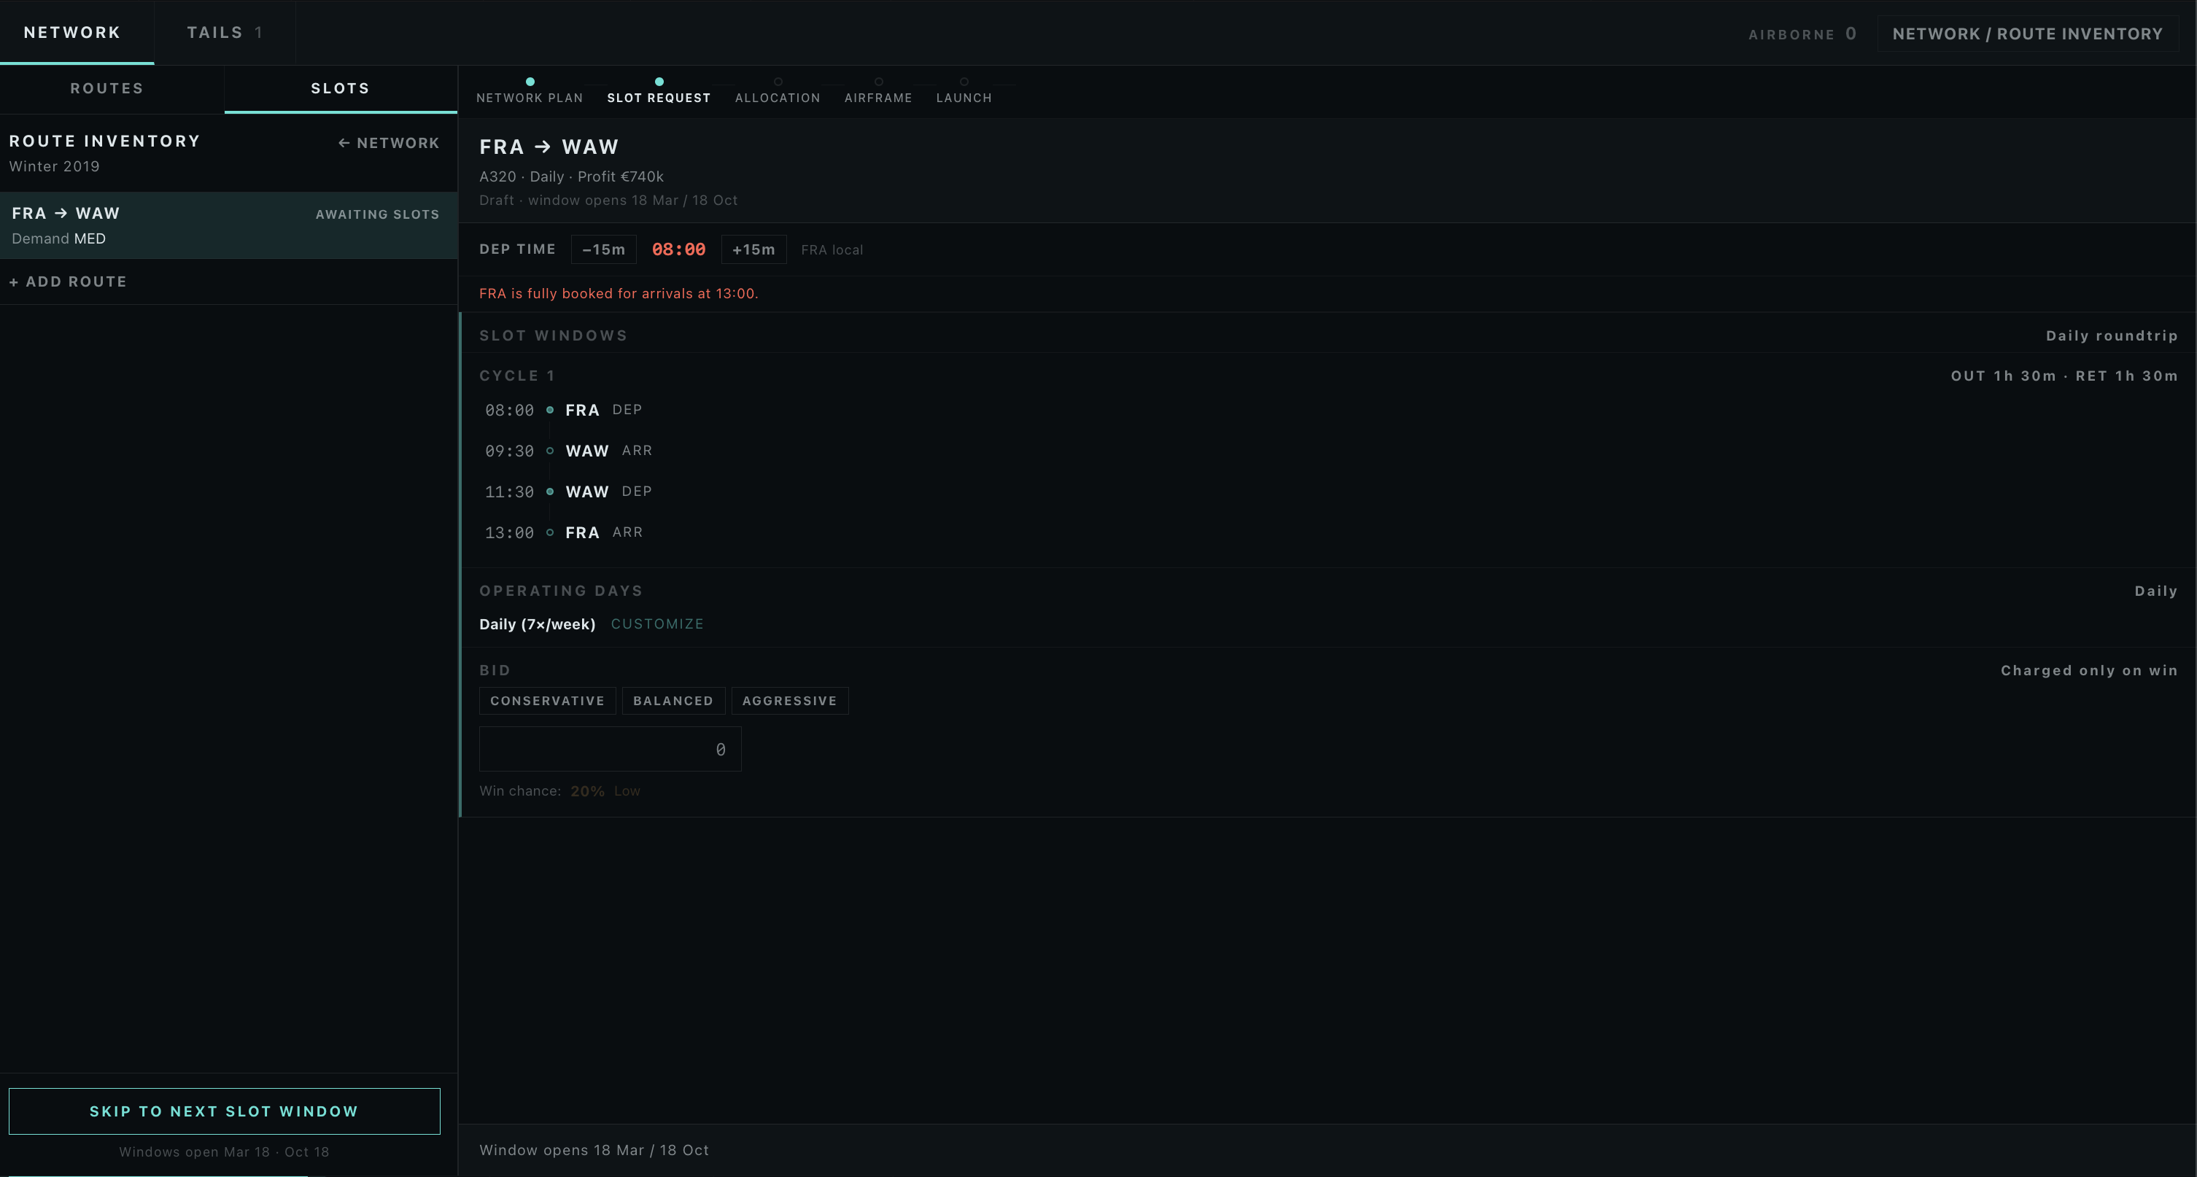Select the FRA → WAW route row
The width and height of the screenshot is (2197, 1177).
pyautogui.click(x=228, y=225)
